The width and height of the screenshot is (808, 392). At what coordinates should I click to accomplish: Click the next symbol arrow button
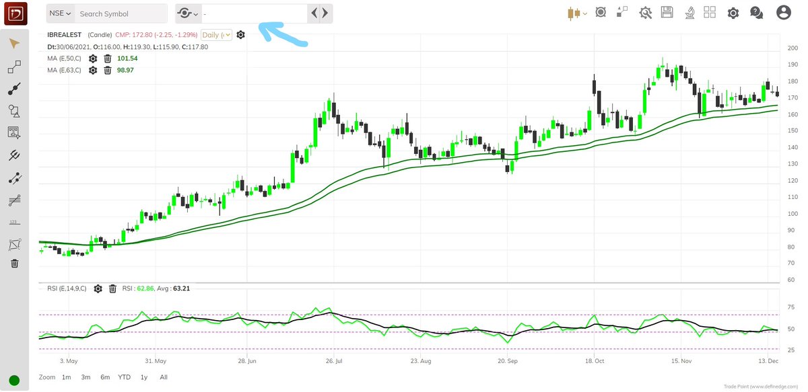(325, 12)
